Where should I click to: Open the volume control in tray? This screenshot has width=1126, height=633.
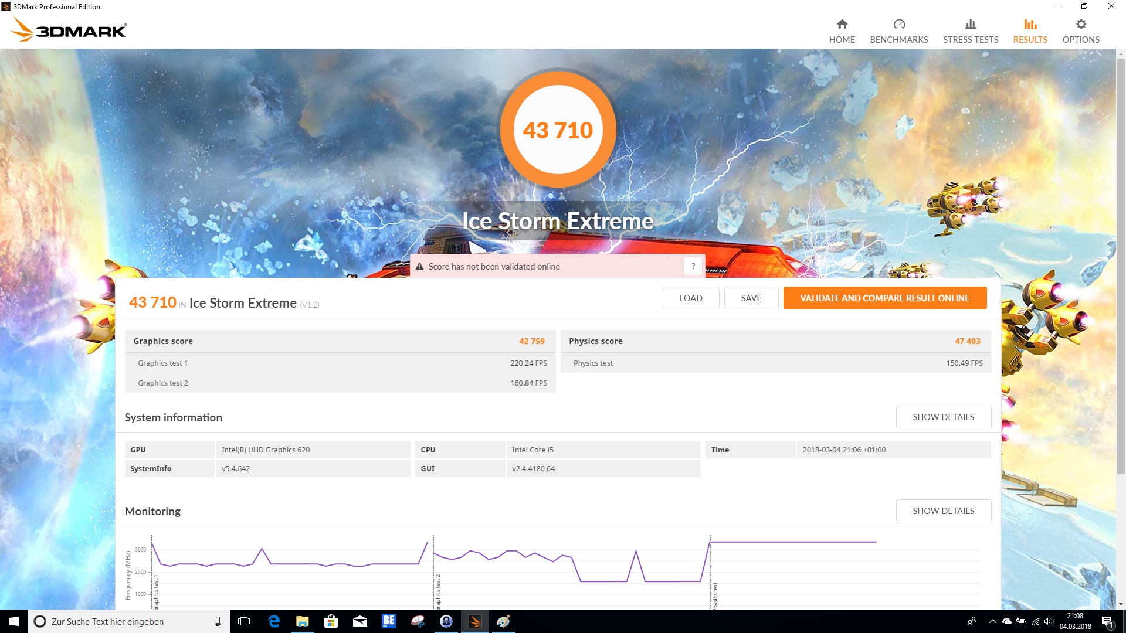tap(1049, 621)
